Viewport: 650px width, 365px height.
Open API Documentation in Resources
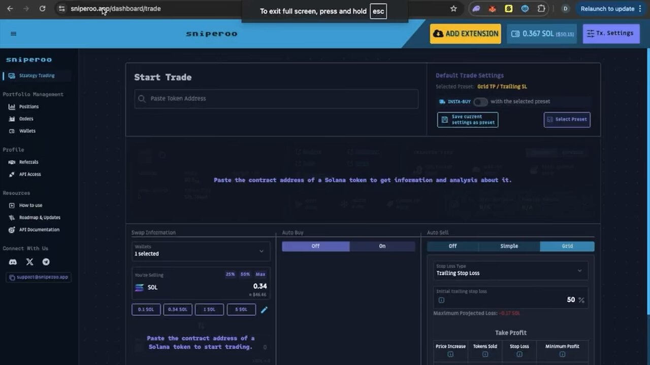pyautogui.click(x=39, y=230)
